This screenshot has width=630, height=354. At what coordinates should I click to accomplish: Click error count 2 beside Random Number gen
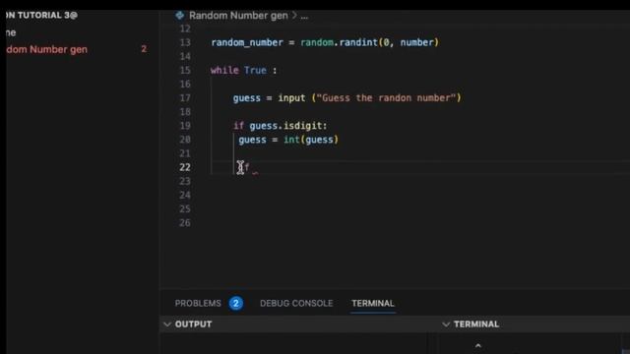click(x=144, y=49)
